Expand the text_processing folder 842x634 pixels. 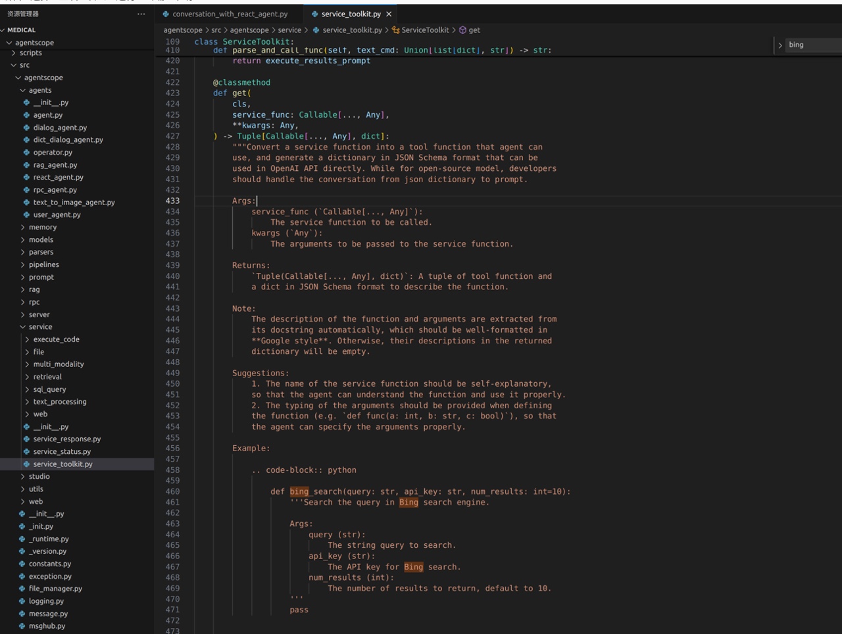[x=27, y=402]
